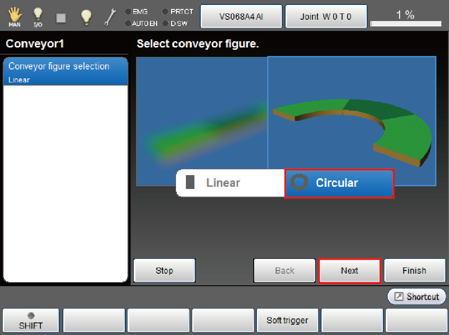Viewport: 449px width, 335px height.
Task: Click the large lightbulb icon in top bar
Action: click(x=86, y=17)
